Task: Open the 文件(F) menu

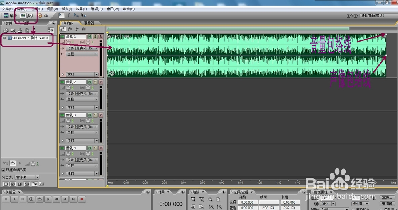Action: pos(7,9)
